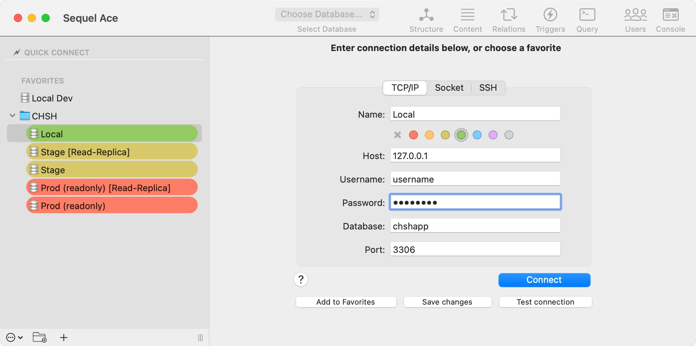Open the Content view

[x=467, y=20]
